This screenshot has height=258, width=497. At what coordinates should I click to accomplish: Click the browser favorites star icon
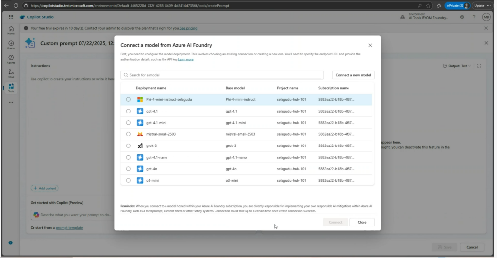tap(428, 5)
